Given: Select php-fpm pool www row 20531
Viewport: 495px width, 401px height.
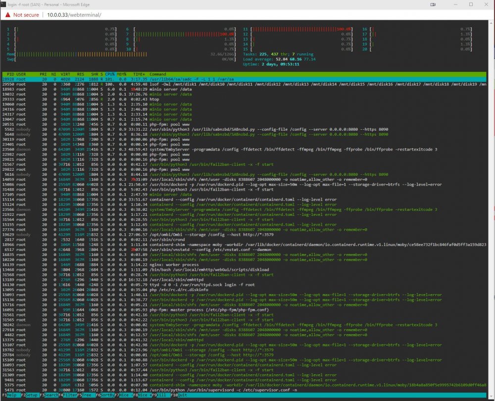Looking at the screenshot, I should pos(244,124).
